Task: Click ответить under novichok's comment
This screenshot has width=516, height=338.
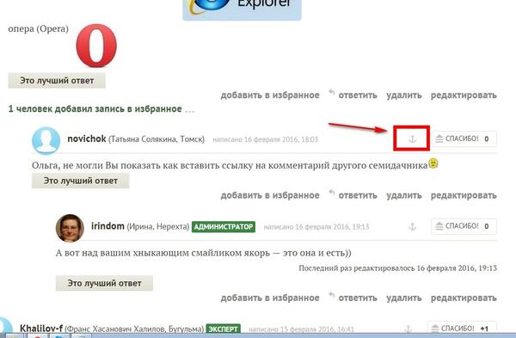Action: [x=358, y=195]
